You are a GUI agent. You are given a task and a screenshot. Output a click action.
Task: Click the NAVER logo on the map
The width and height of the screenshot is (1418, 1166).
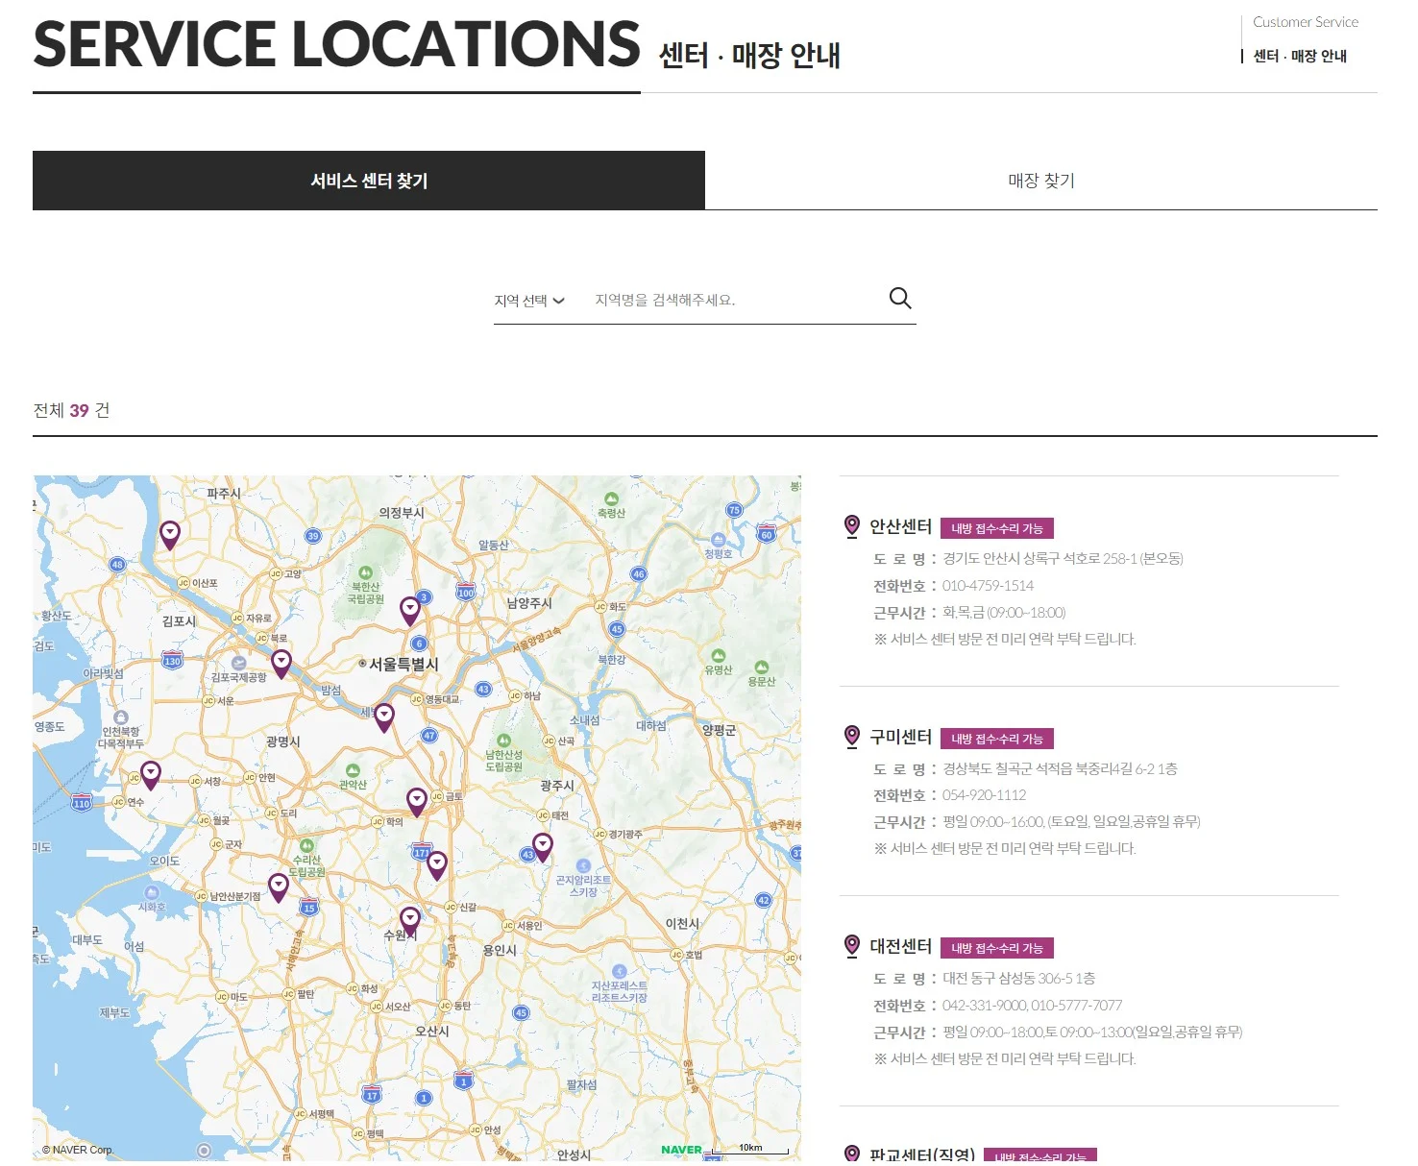681,1150
